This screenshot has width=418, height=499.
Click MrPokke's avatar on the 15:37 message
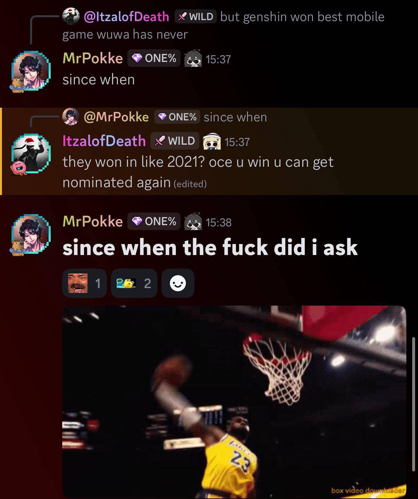pos(31,70)
